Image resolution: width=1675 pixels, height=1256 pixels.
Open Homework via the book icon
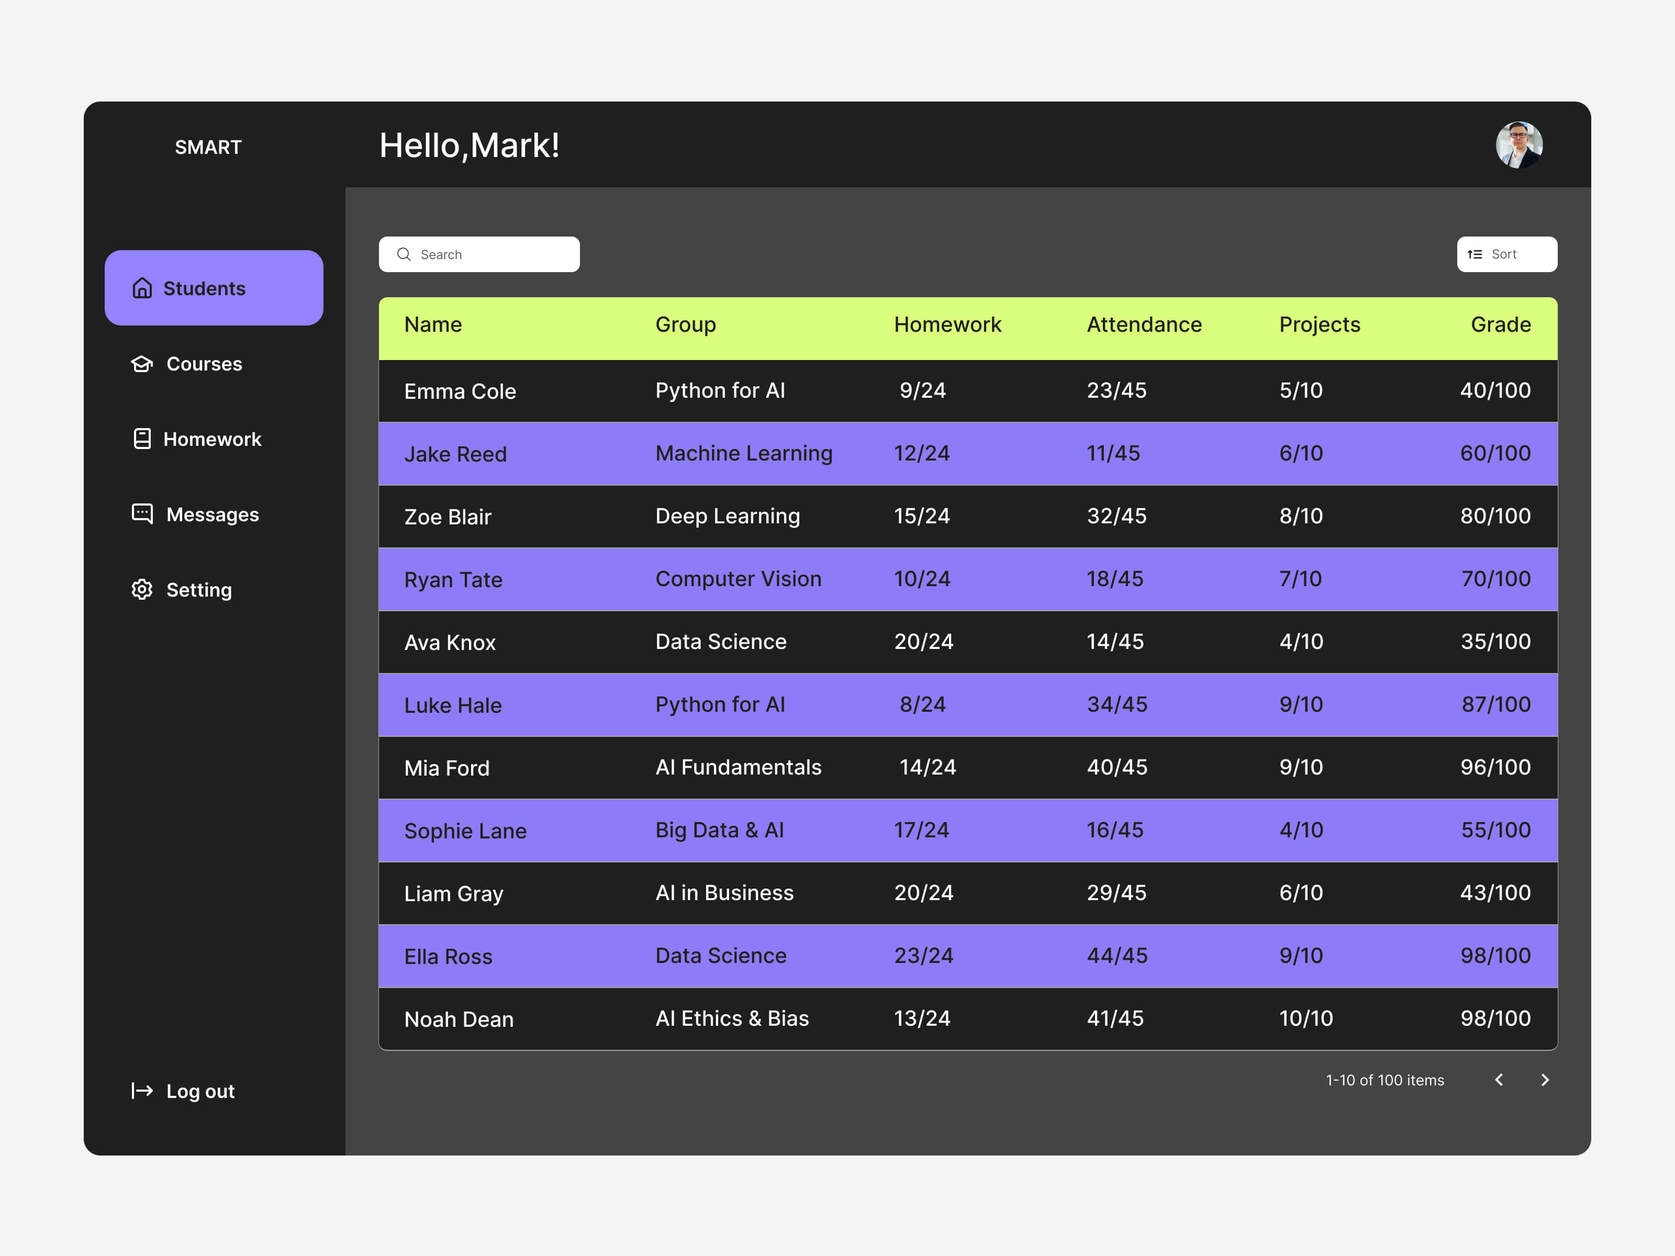143,439
